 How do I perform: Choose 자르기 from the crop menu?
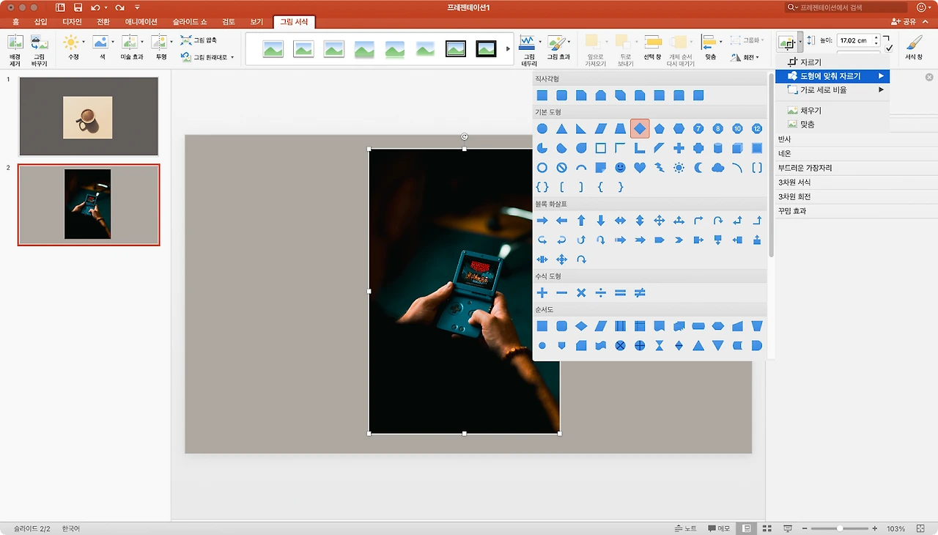click(x=810, y=62)
